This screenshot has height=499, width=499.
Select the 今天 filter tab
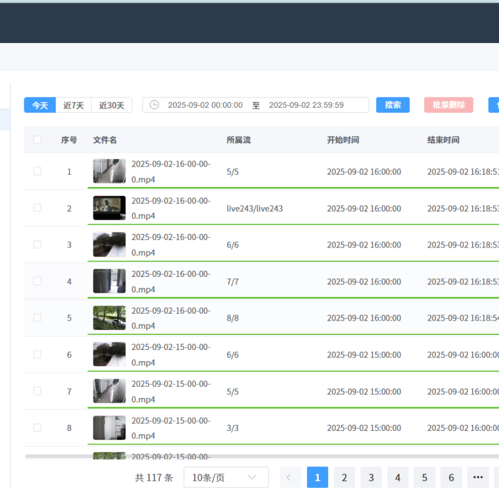click(x=40, y=105)
